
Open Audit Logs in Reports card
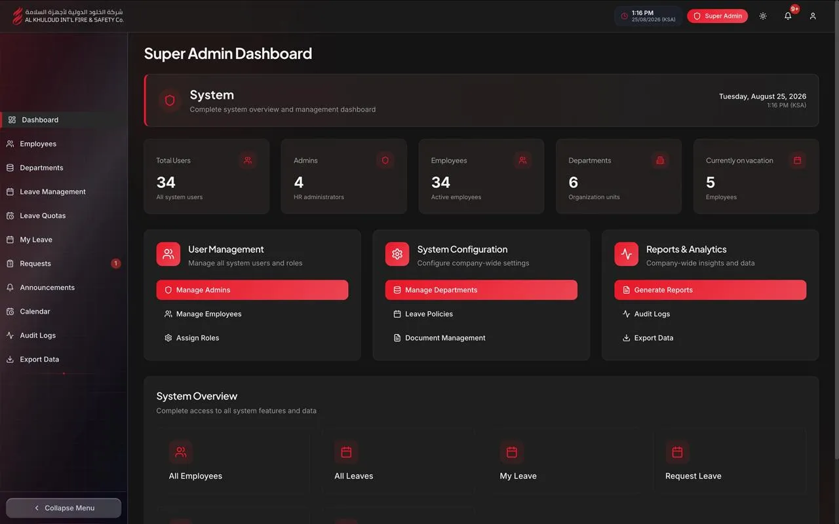click(x=710, y=314)
